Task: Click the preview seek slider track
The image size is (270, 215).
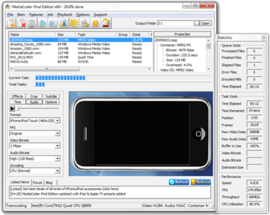Action: point(39,109)
